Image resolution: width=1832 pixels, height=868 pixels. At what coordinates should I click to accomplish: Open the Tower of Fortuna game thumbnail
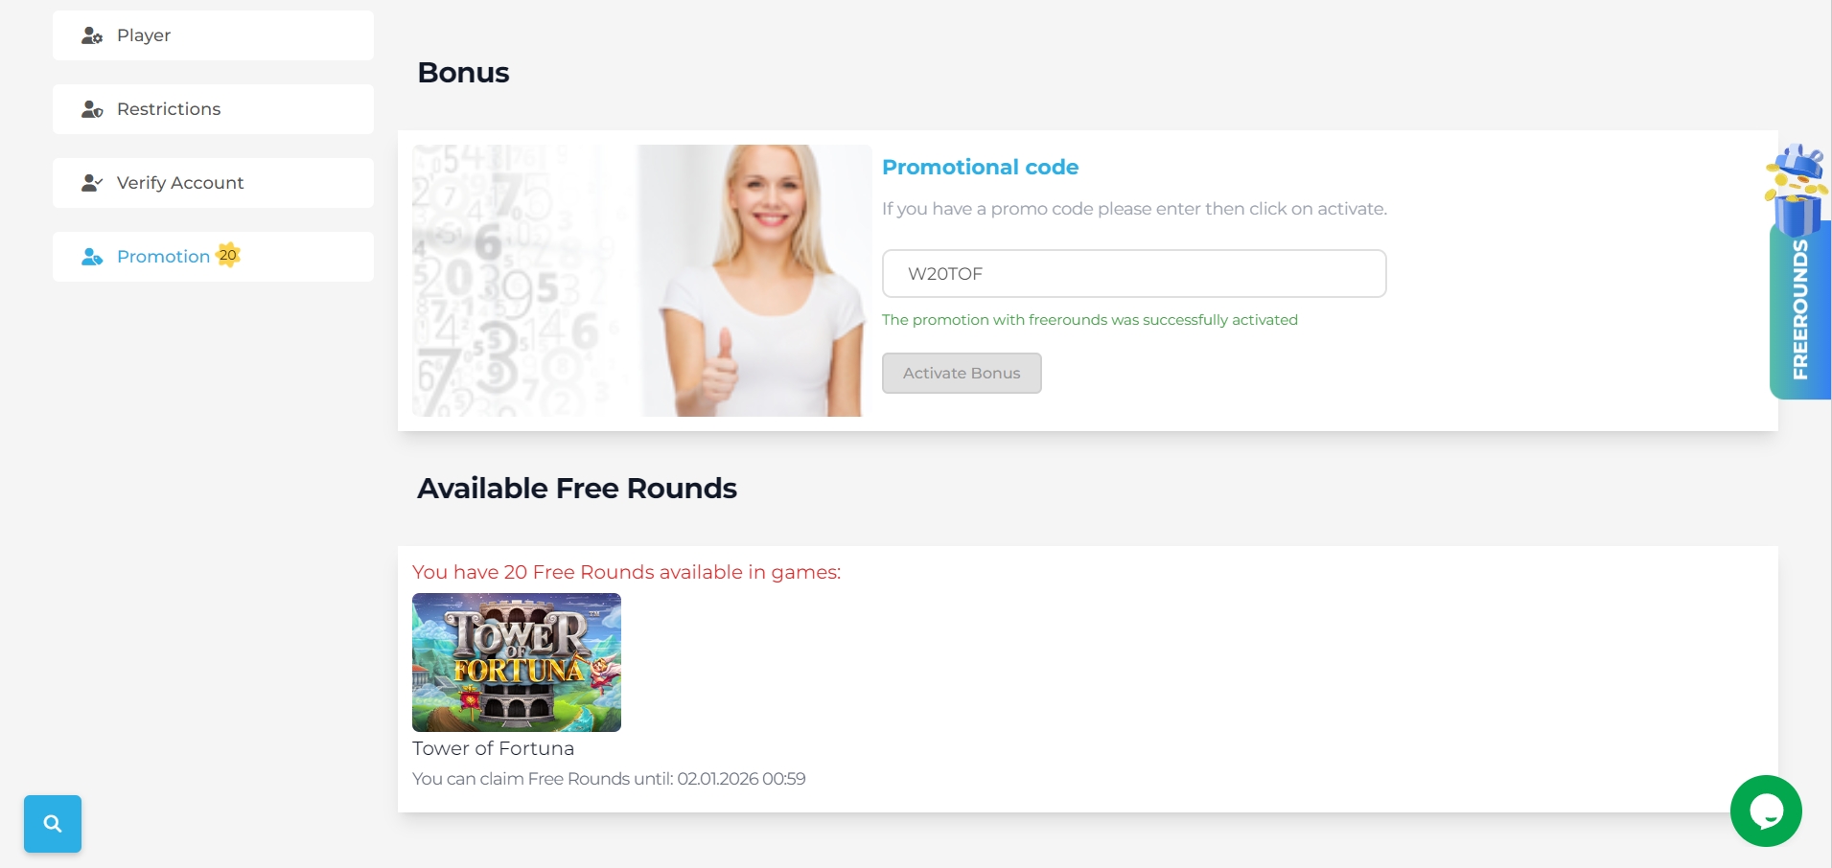(517, 662)
